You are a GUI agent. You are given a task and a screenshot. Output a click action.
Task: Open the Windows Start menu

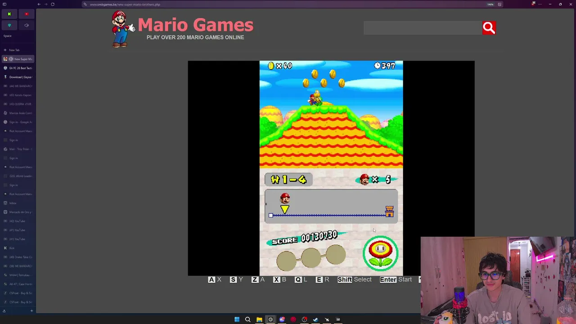[x=237, y=319]
